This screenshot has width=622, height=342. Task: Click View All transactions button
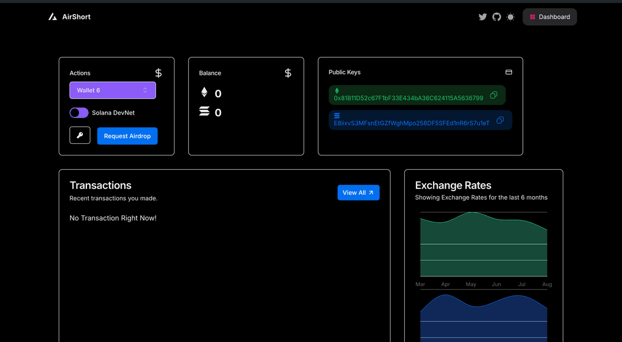(358, 193)
